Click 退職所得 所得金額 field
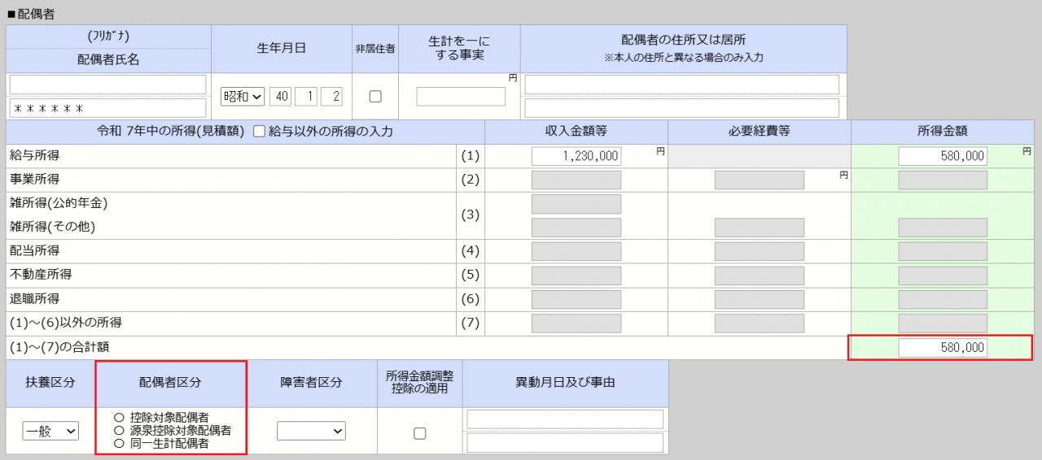The image size is (1042, 460). pyautogui.click(x=943, y=299)
